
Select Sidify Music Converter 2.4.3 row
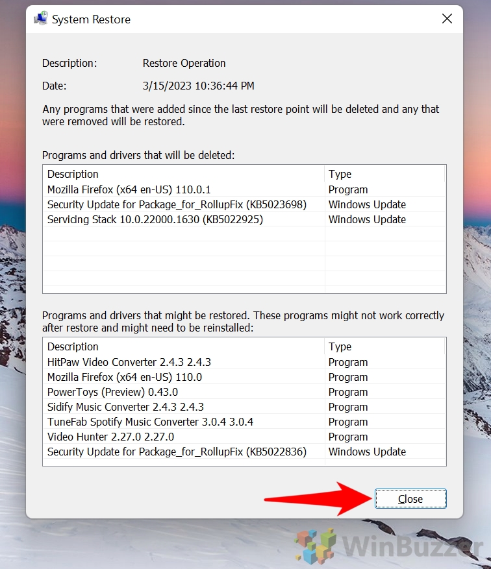[244, 406]
